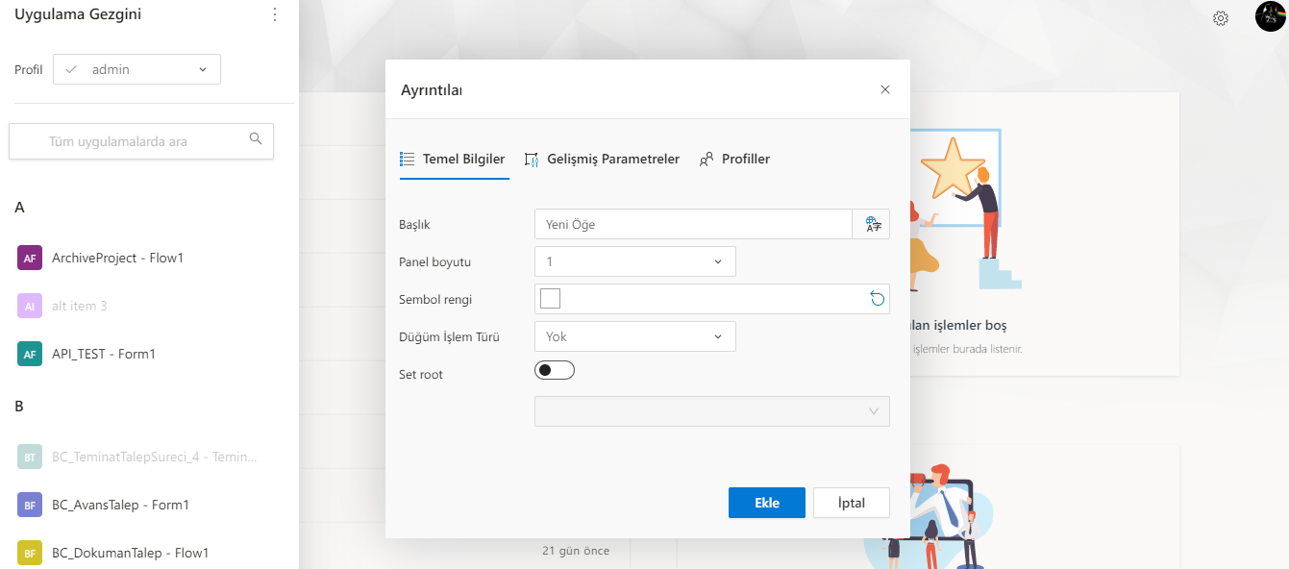Open the Profil admin dropdown
This screenshot has height=569, width=1289.
point(136,69)
